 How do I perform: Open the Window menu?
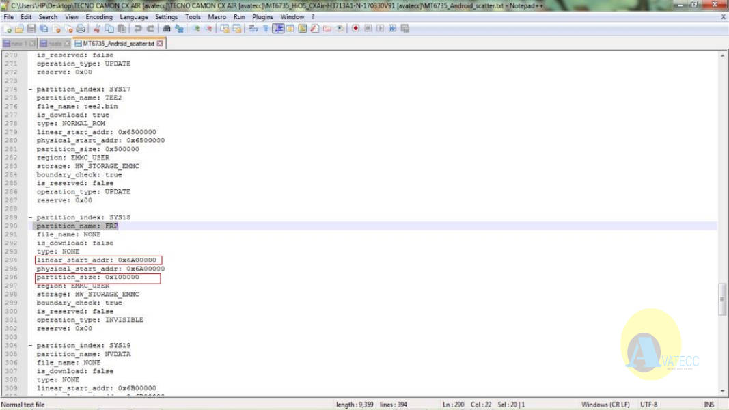292,16
